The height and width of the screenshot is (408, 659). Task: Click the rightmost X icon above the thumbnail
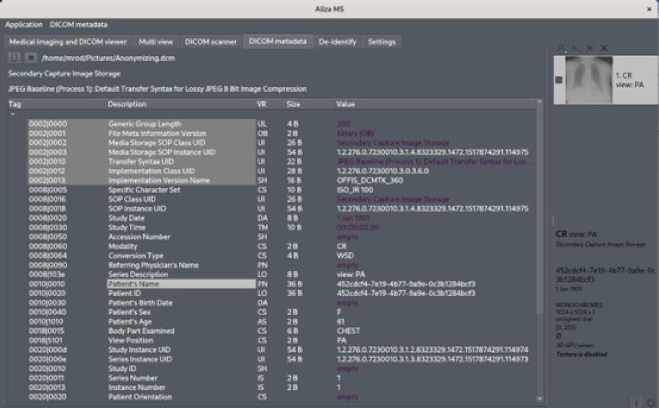604,48
